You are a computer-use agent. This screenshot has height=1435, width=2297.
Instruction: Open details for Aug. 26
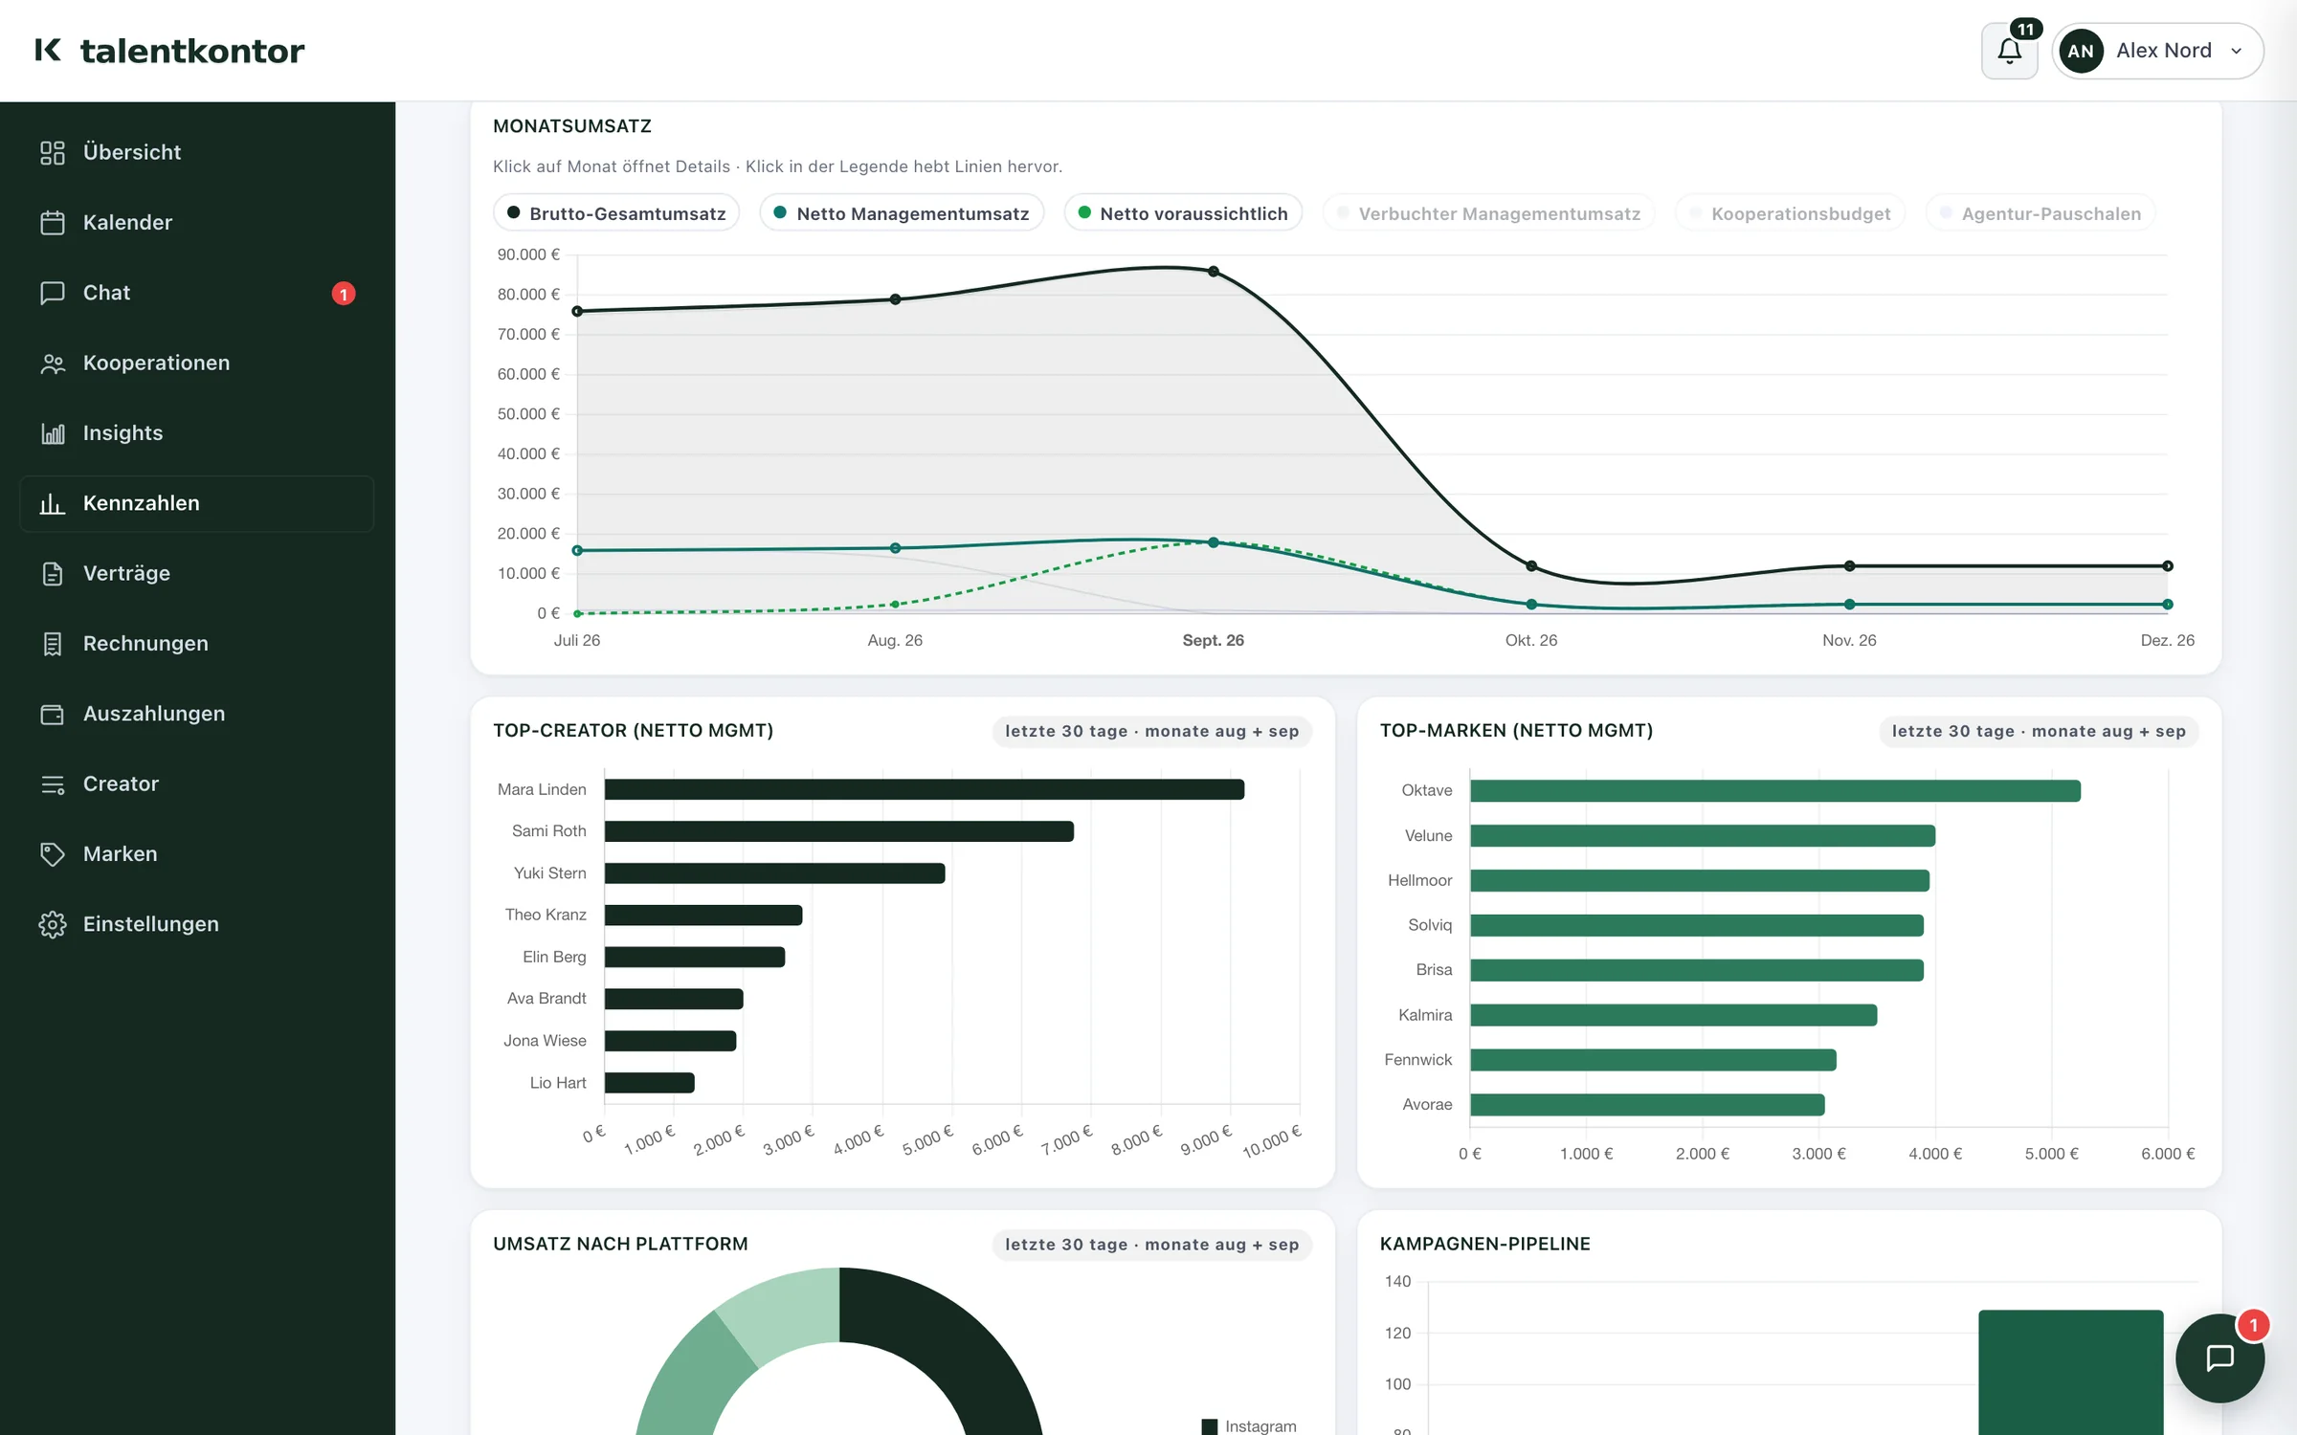[895, 640]
